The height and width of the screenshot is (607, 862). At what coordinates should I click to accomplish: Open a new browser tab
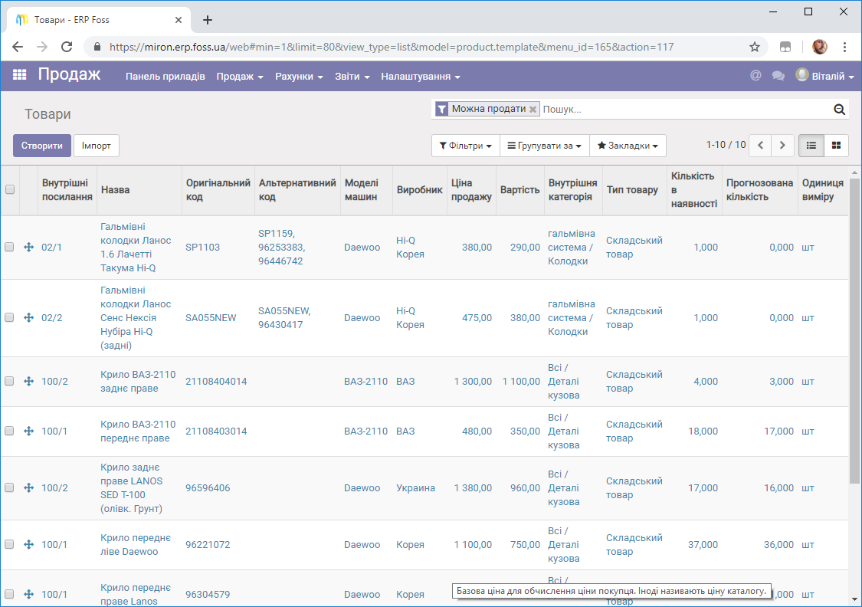click(x=207, y=20)
